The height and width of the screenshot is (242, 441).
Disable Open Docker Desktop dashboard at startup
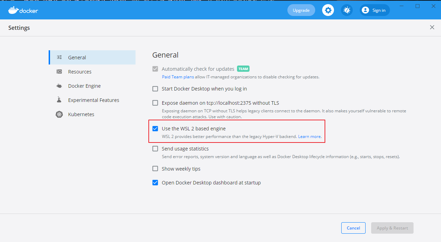[155, 183]
